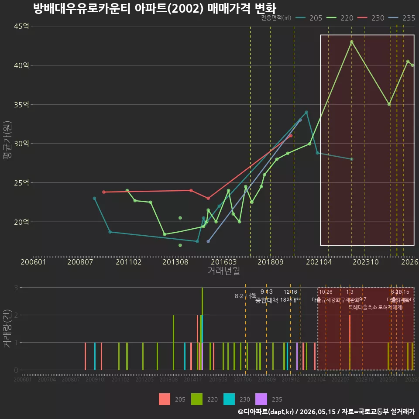Click the 235 label in bottom legend
The image size is (419, 419).
pyautogui.click(x=277, y=399)
